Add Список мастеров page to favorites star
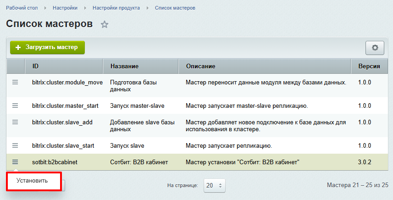The height and width of the screenshot is (200, 393). pos(104,24)
